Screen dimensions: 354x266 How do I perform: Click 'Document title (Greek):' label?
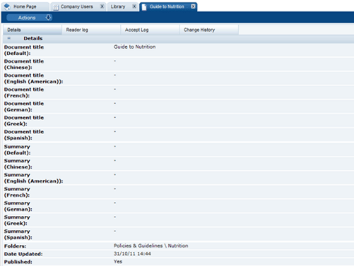(x=24, y=121)
